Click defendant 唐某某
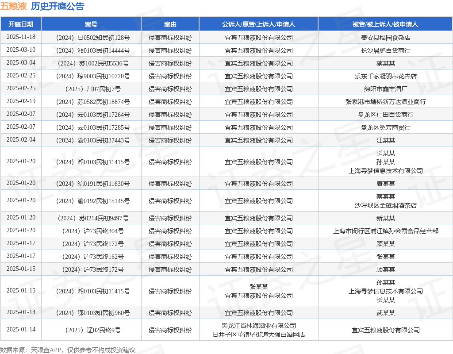Screen dimensions: 453x354 pyautogui.click(x=386, y=184)
